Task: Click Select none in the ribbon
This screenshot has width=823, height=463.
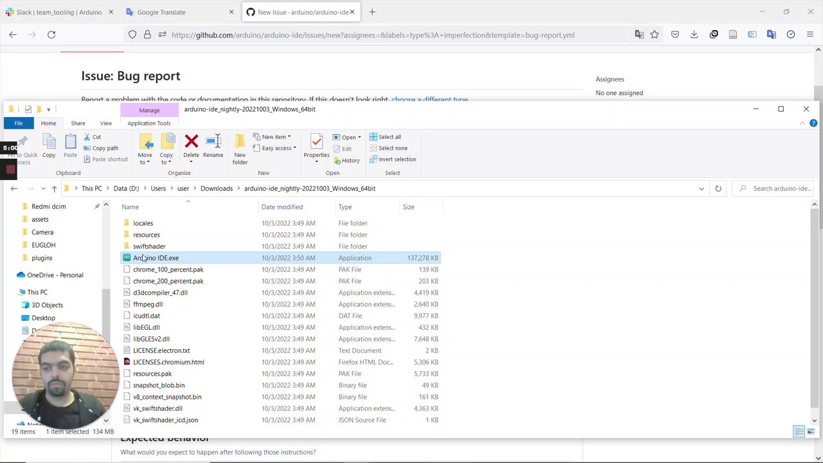Action: pos(388,148)
